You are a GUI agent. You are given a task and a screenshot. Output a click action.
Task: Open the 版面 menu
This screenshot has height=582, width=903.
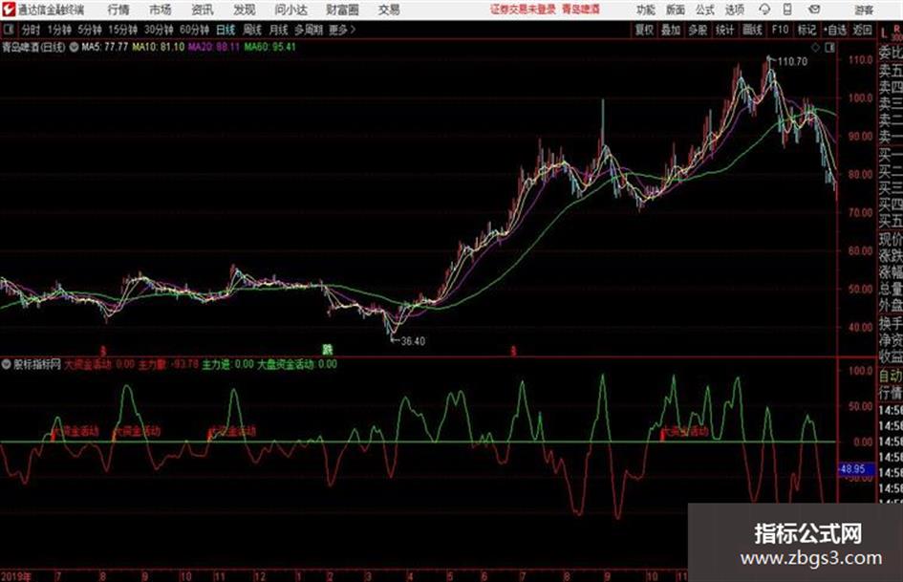coord(675,10)
